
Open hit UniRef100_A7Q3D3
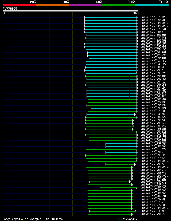[153, 111]
